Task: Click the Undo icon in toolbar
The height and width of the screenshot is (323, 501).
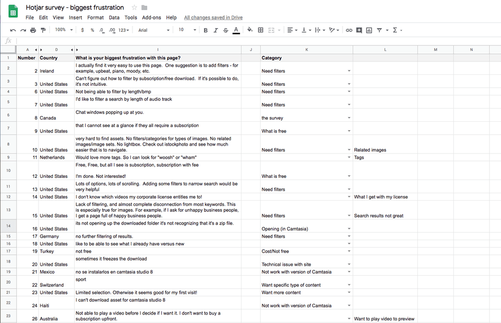Action: pyautogui.click(x=13, y=30)
